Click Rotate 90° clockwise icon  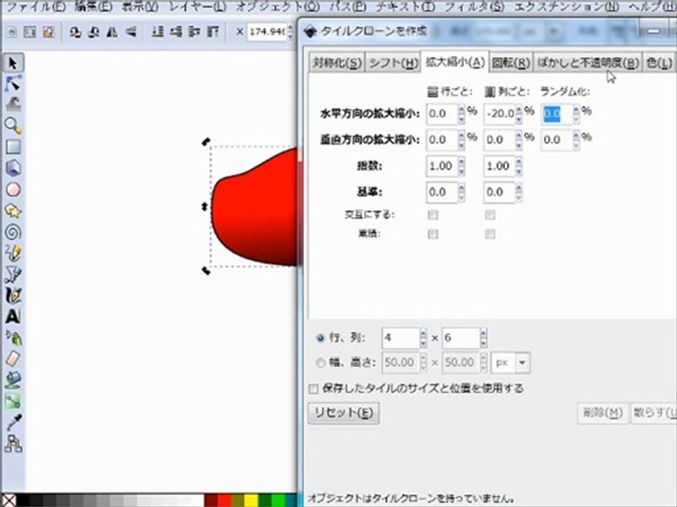coord(94,32)
